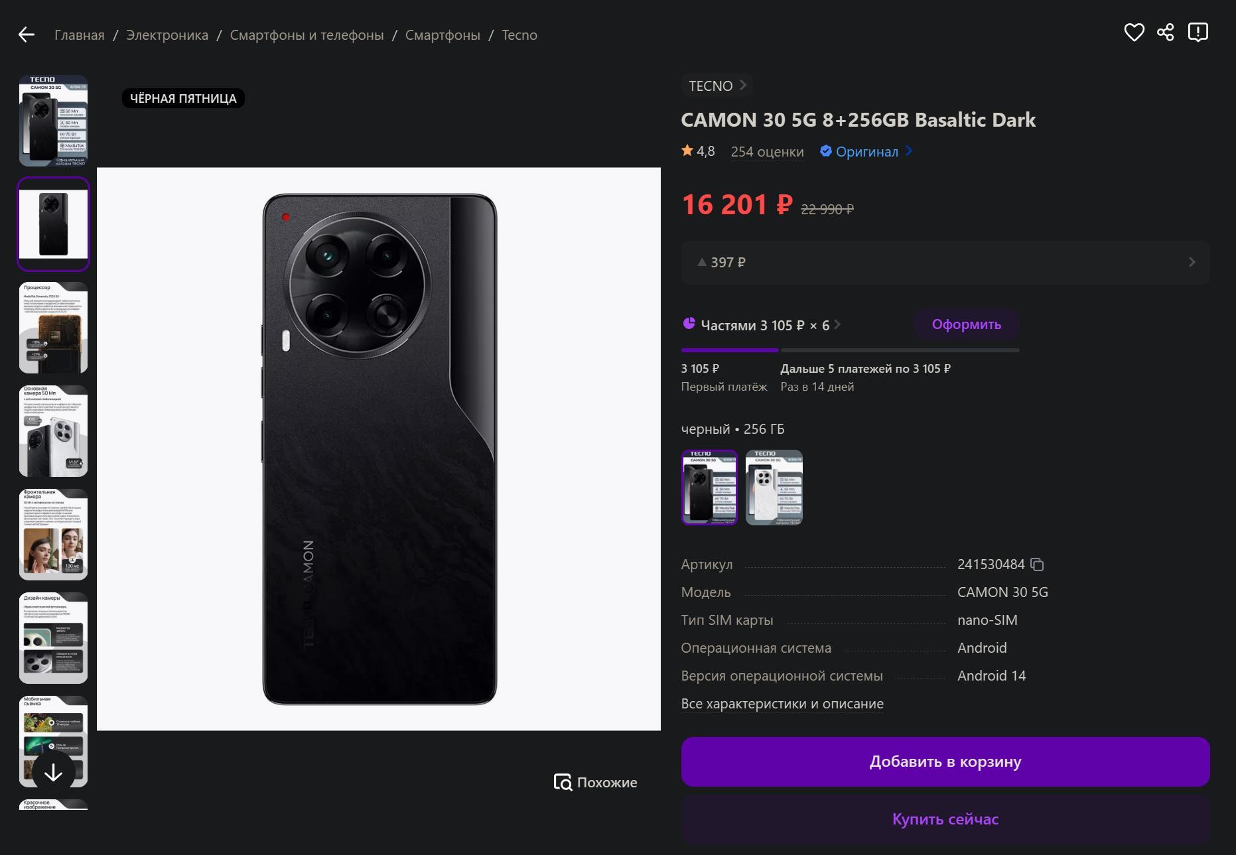Click Купить сейчас button
Screen dimensions: 1236x855
point(945,819)
